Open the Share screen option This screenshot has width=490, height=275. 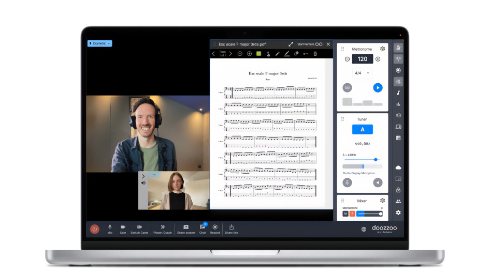(185, 227)
